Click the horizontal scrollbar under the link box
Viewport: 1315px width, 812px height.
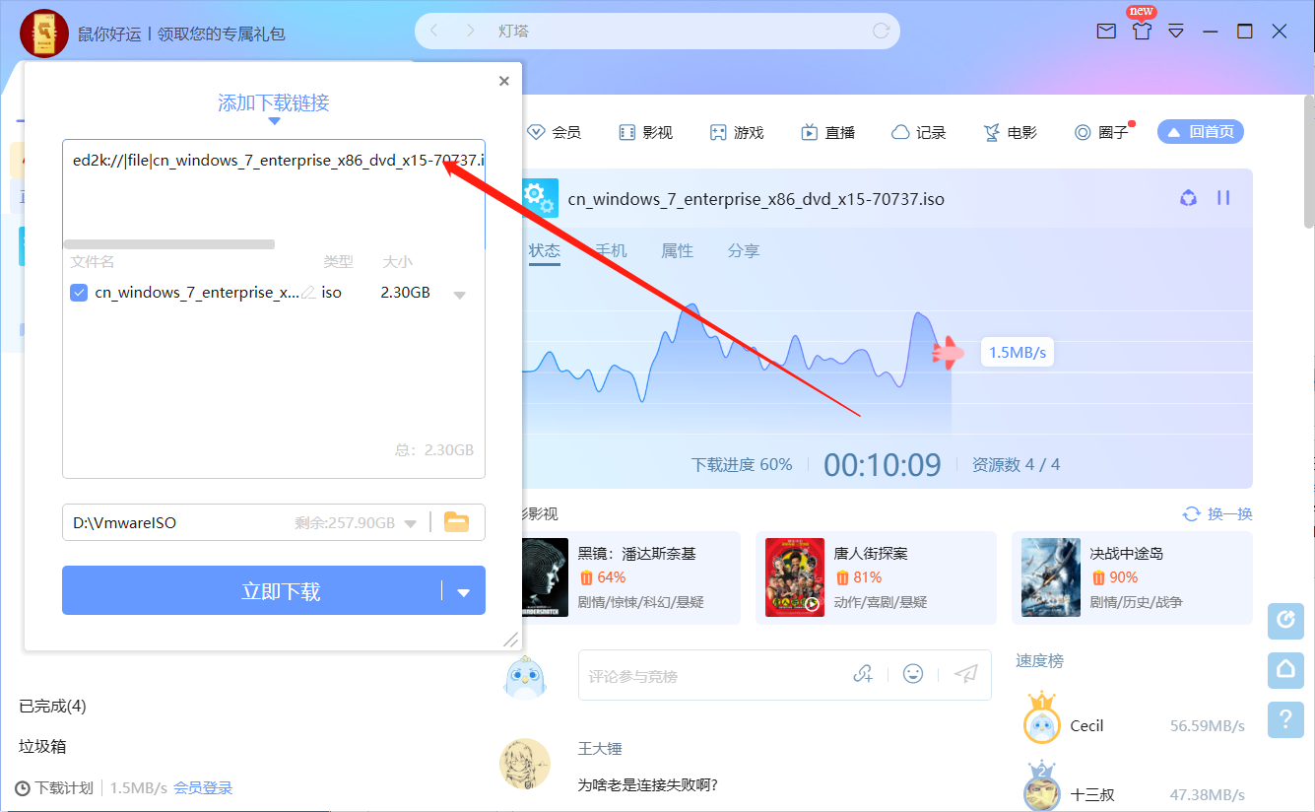pyautogui.click(x=168, y=244)
